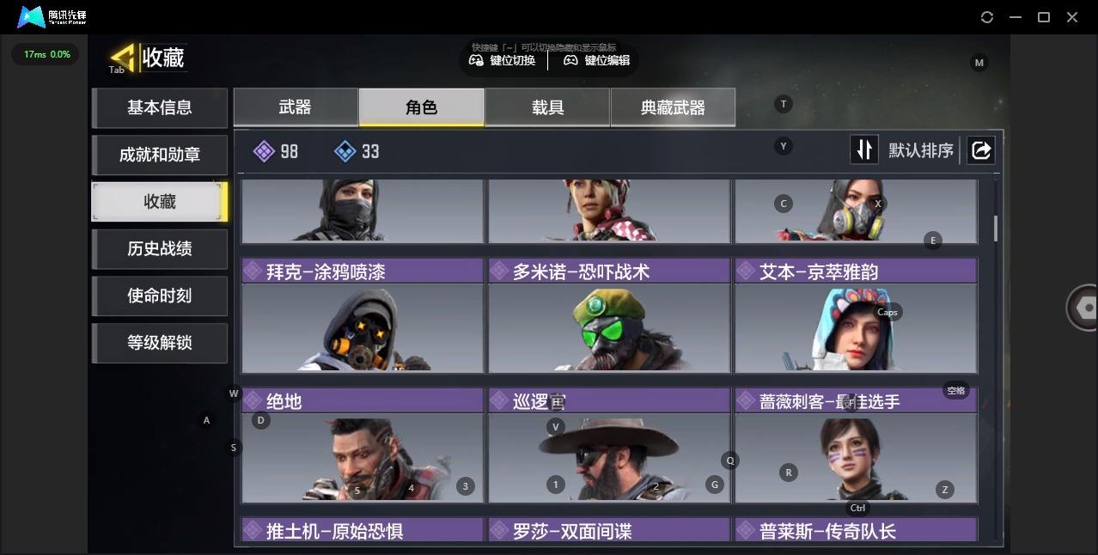Image resolution: width=1098 pixels, height=555 pixels.
Task: Click the share icon next to 默认排序
Action: [x=980, y=150]
